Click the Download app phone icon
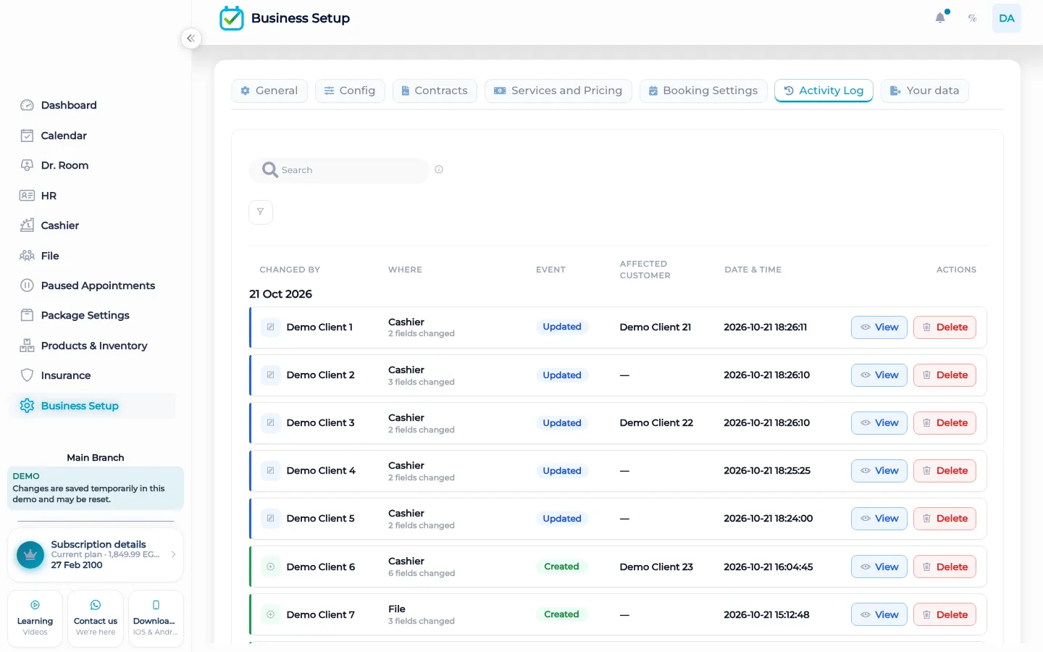Image resolution: width=1043 pixels, height=652 pixels. [x=156, y=605]
